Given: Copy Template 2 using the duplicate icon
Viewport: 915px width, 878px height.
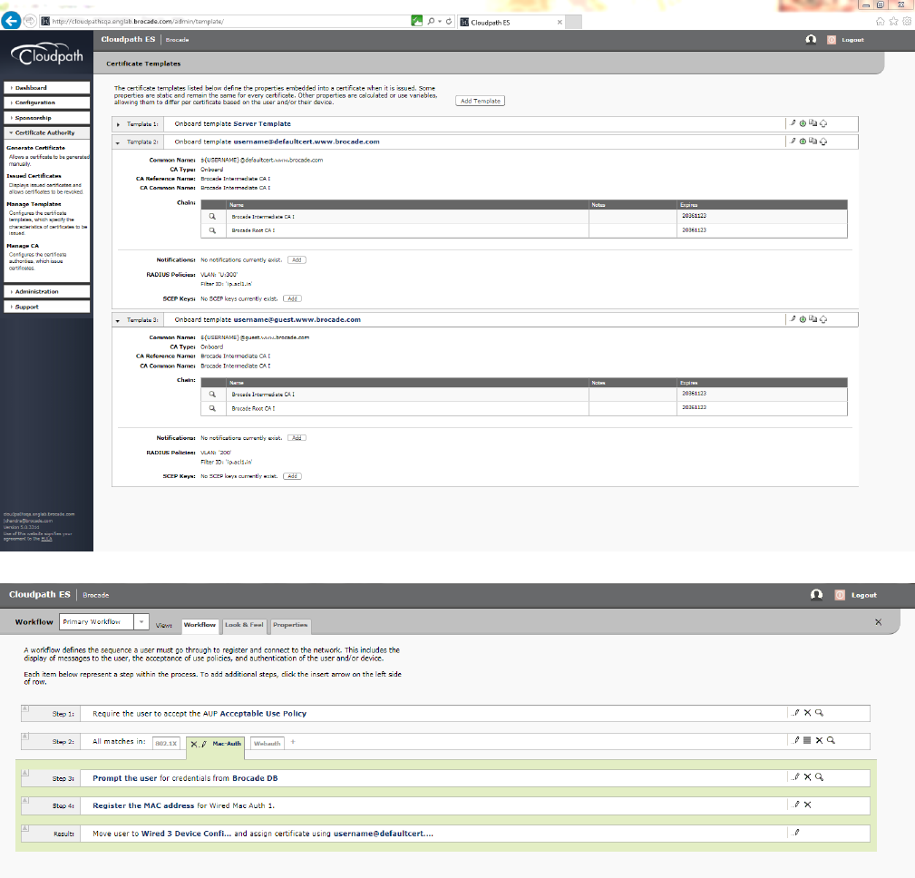Looking at the screenshot, I should click(x=813, y=141).
